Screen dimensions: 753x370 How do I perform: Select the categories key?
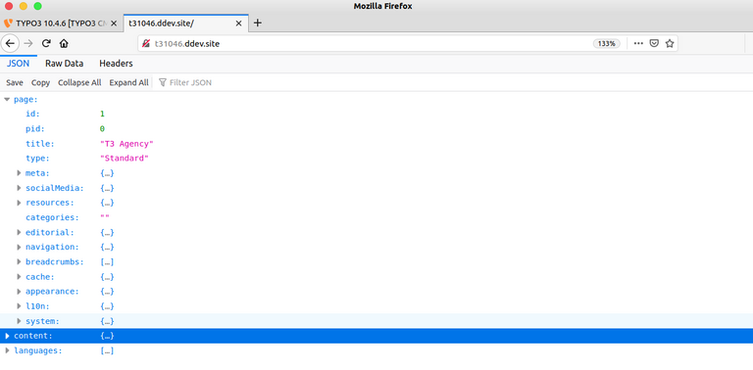pos(52,217)
